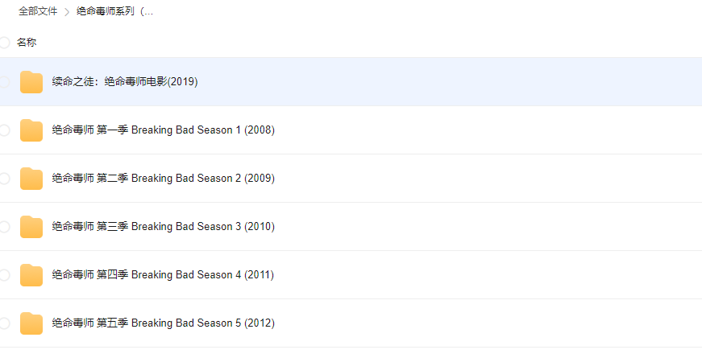Open 绝命毒师 第四季 Breaking Bad Season 4 name
The image size is (702, 358).
tap(163, 275)
